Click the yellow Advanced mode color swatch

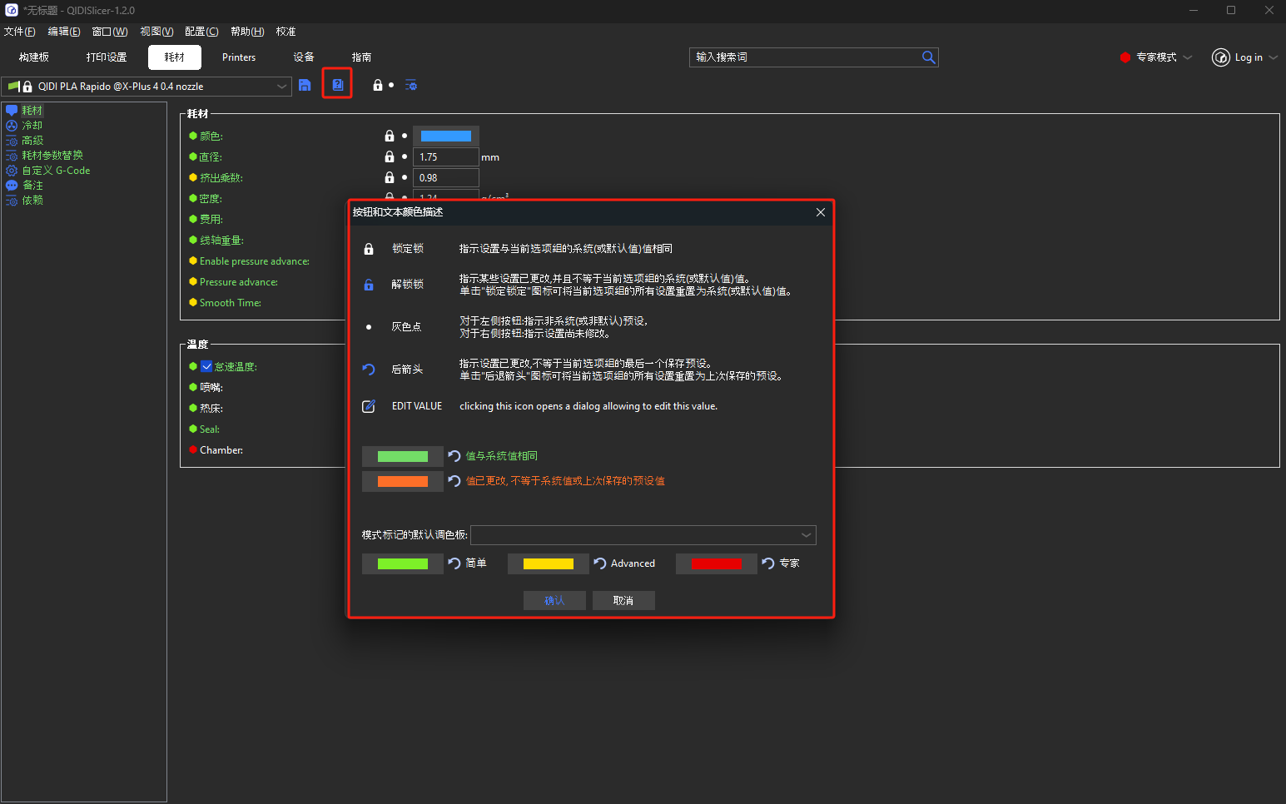point(549,563)
